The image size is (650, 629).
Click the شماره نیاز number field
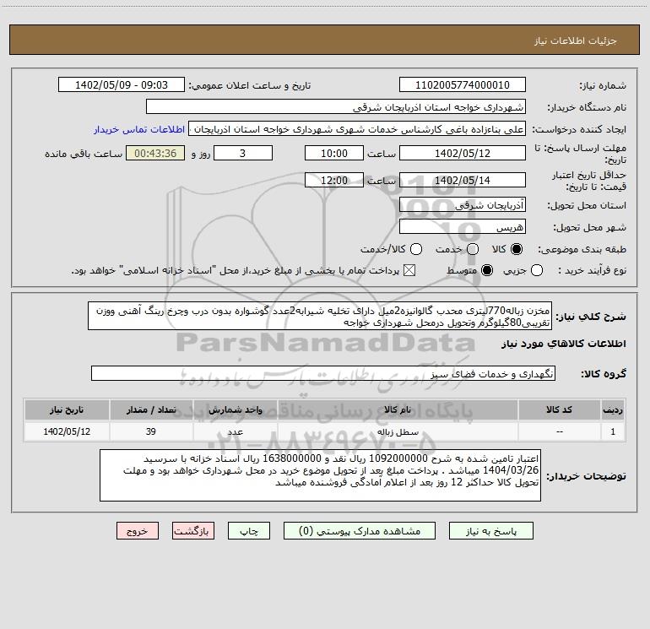tap(463, 84)
